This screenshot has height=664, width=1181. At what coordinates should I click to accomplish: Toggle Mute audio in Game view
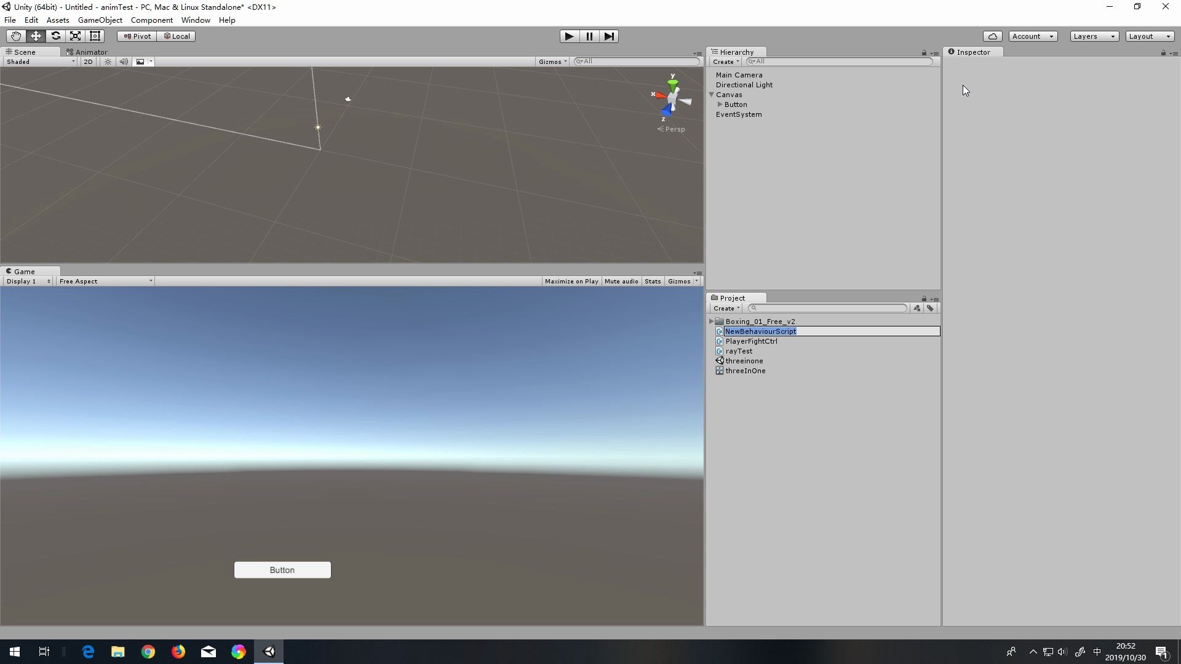(x=621, y=280)
